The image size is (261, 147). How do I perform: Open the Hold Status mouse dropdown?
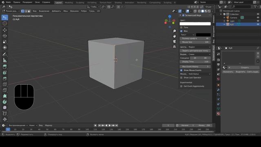click(x=199, y=74)
